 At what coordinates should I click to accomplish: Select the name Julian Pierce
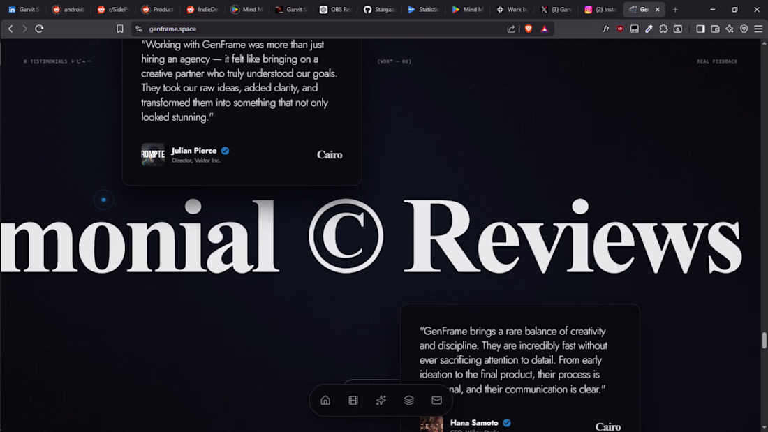(x=194, y=151)
